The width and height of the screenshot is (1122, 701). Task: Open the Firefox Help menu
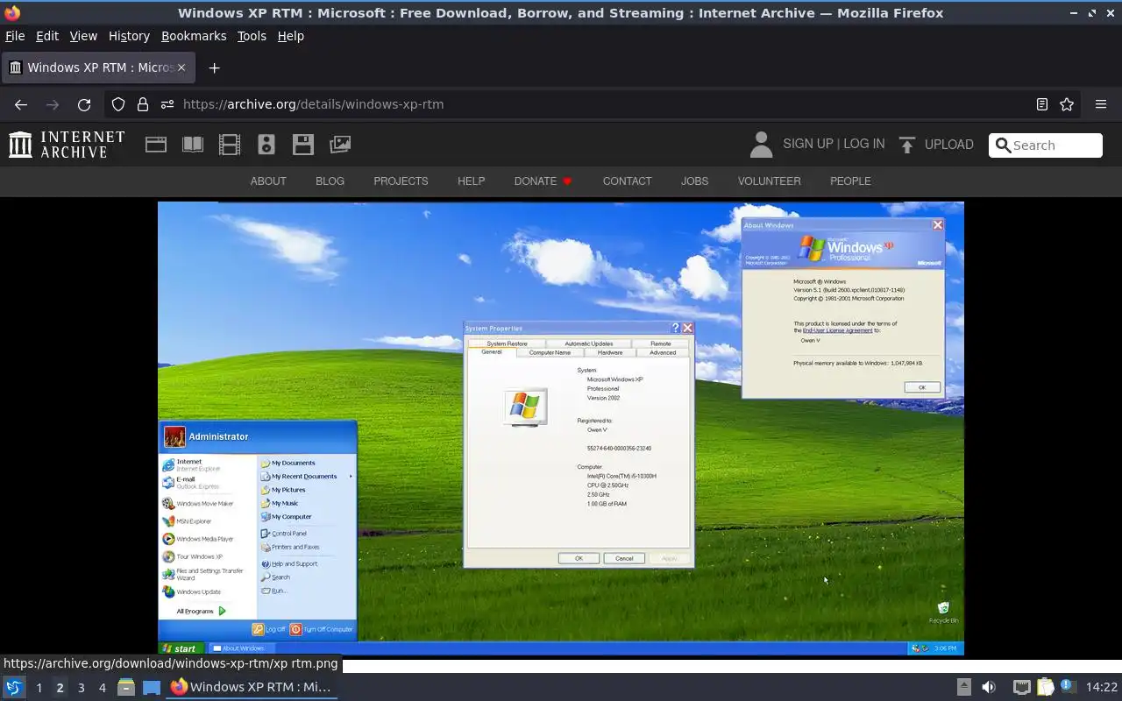coord(290,36)
